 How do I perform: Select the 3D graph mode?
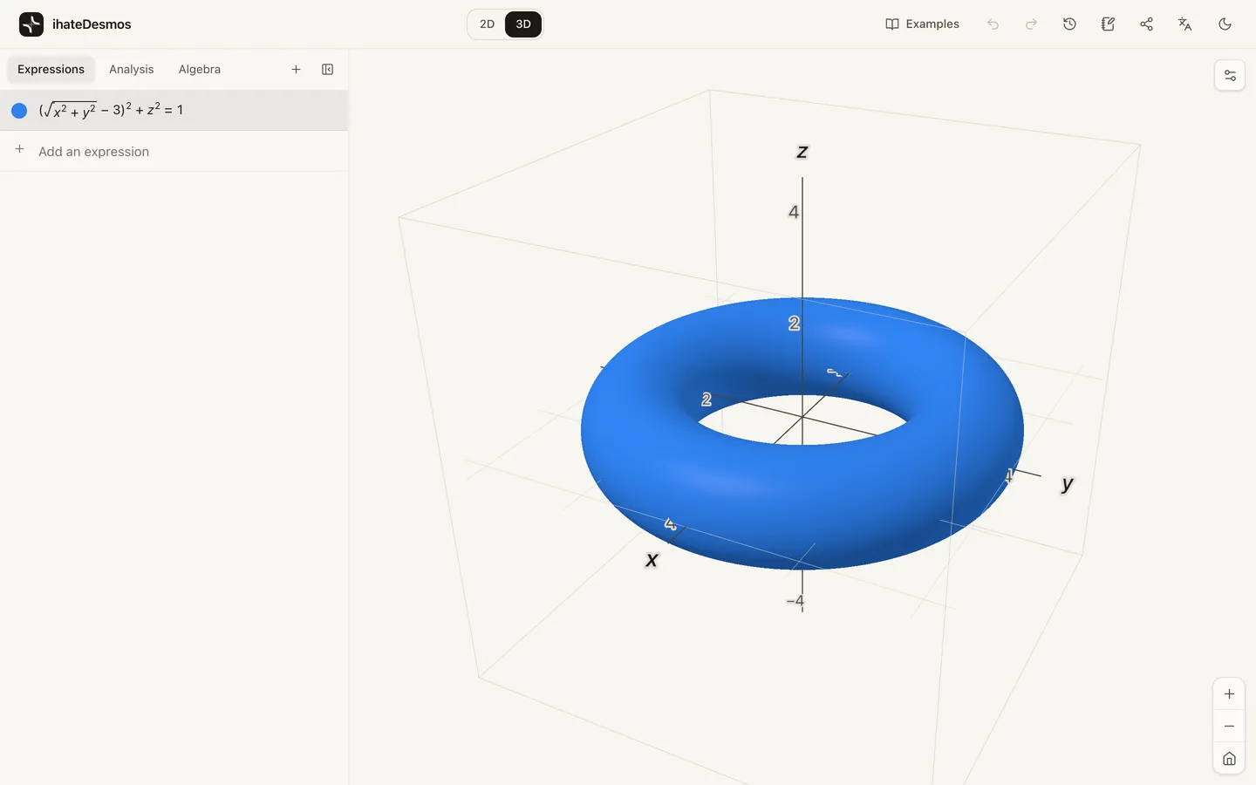[523, 24]
